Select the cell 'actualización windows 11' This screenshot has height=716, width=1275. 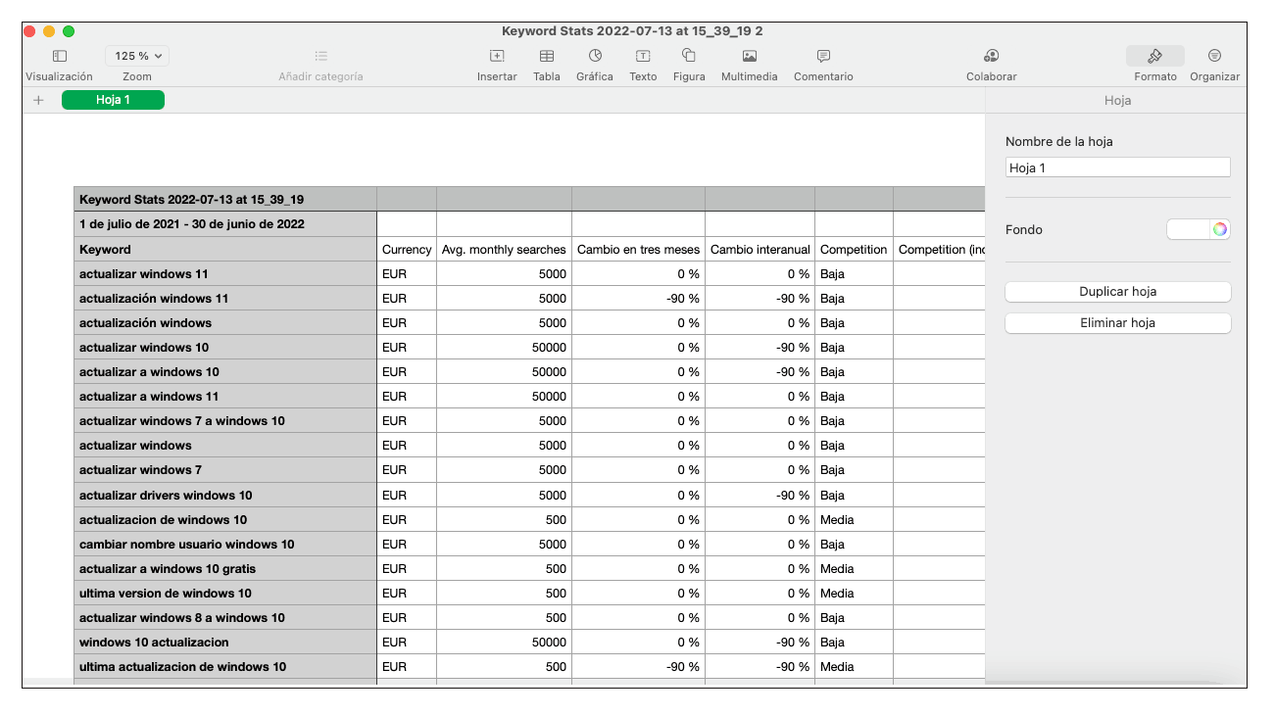point(225,299)
